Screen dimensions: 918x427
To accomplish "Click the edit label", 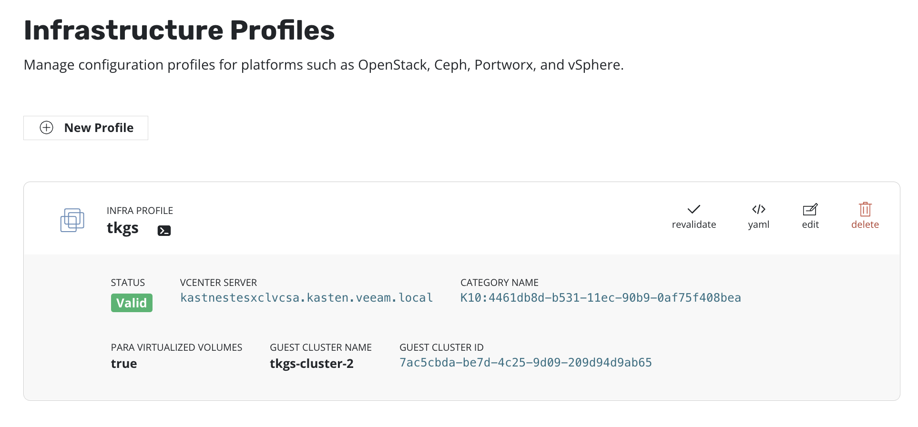I will click(810, 224).
